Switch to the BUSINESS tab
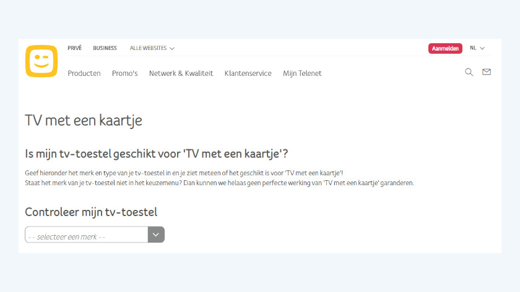520x292 pixels. (x=105, y=48)
